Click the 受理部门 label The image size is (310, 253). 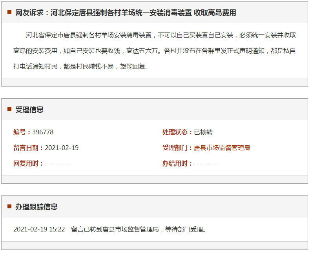(x=177, y=148)
